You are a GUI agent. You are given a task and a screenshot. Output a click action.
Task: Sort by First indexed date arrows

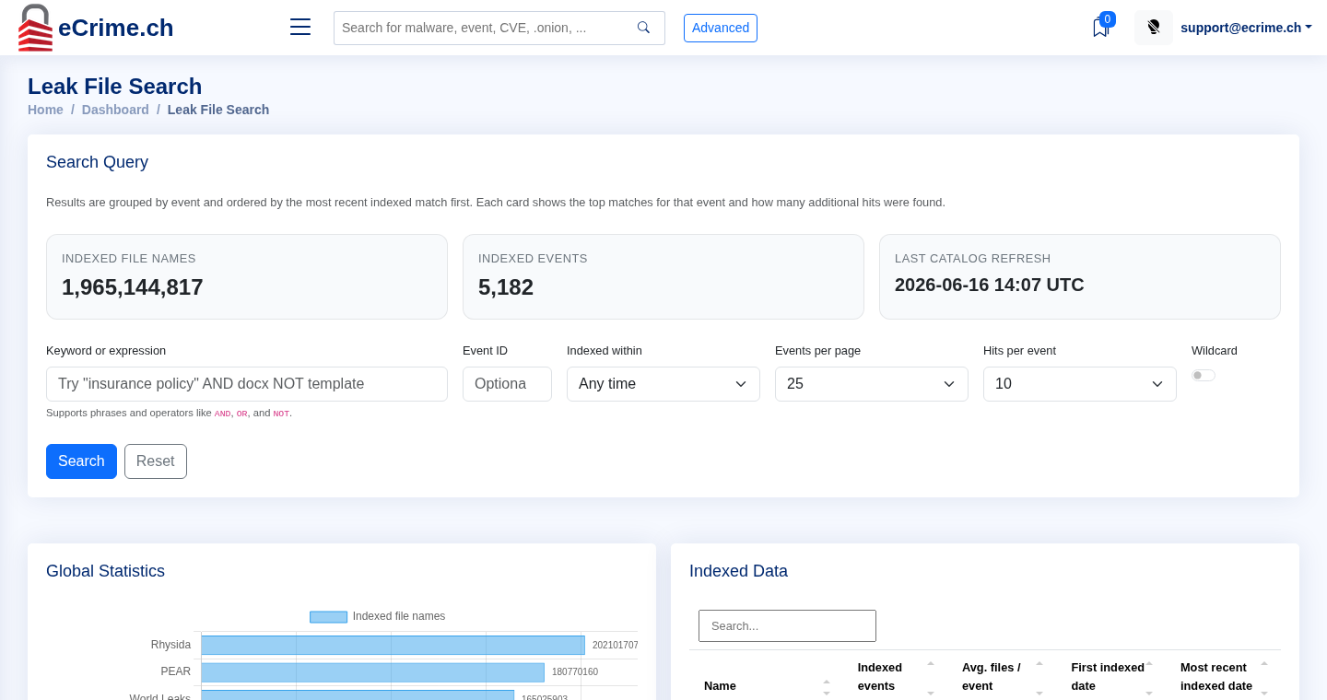coord(1149,677)
